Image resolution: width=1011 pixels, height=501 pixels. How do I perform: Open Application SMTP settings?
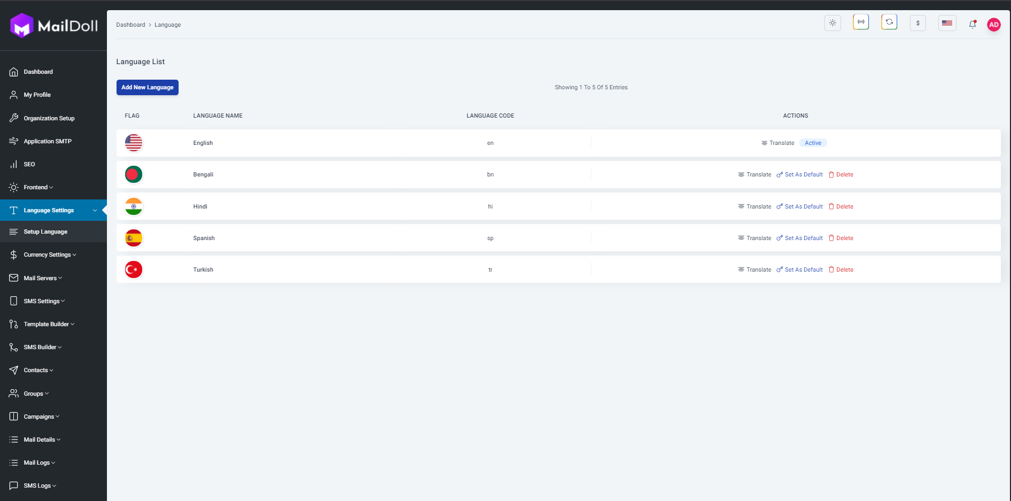[48, 141]
